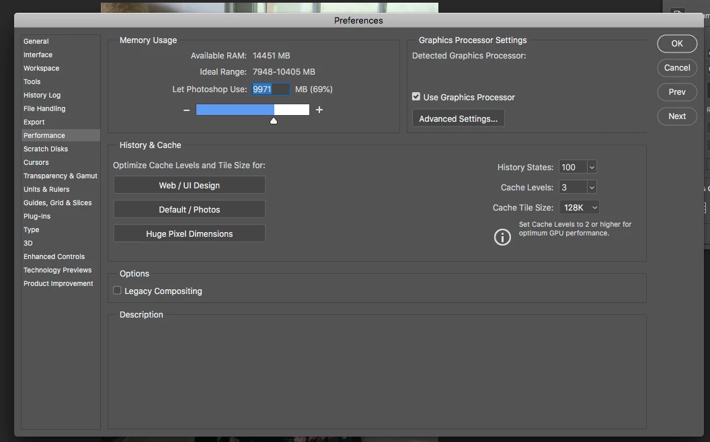Disable Use Graphics Processor checkbox
Viewport: 710px width, 442px height.
point(416,96)
